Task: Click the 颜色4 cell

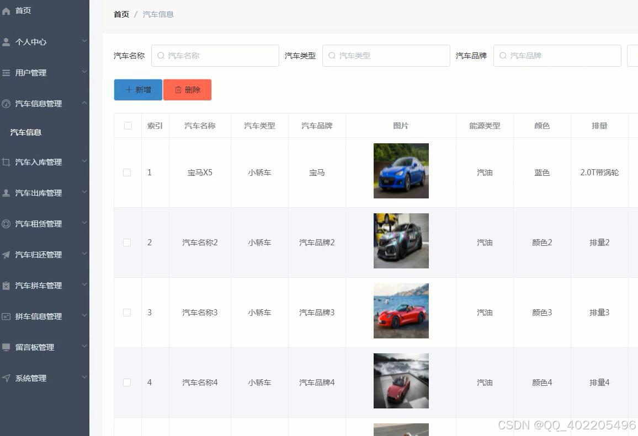Action: click(542, 383)
